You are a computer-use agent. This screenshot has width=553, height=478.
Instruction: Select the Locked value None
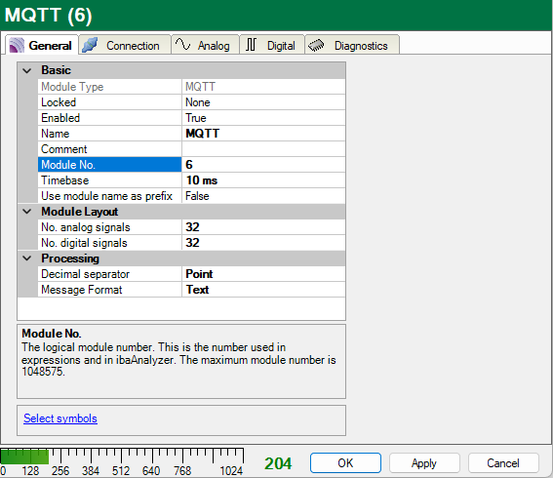pos(263,102)
